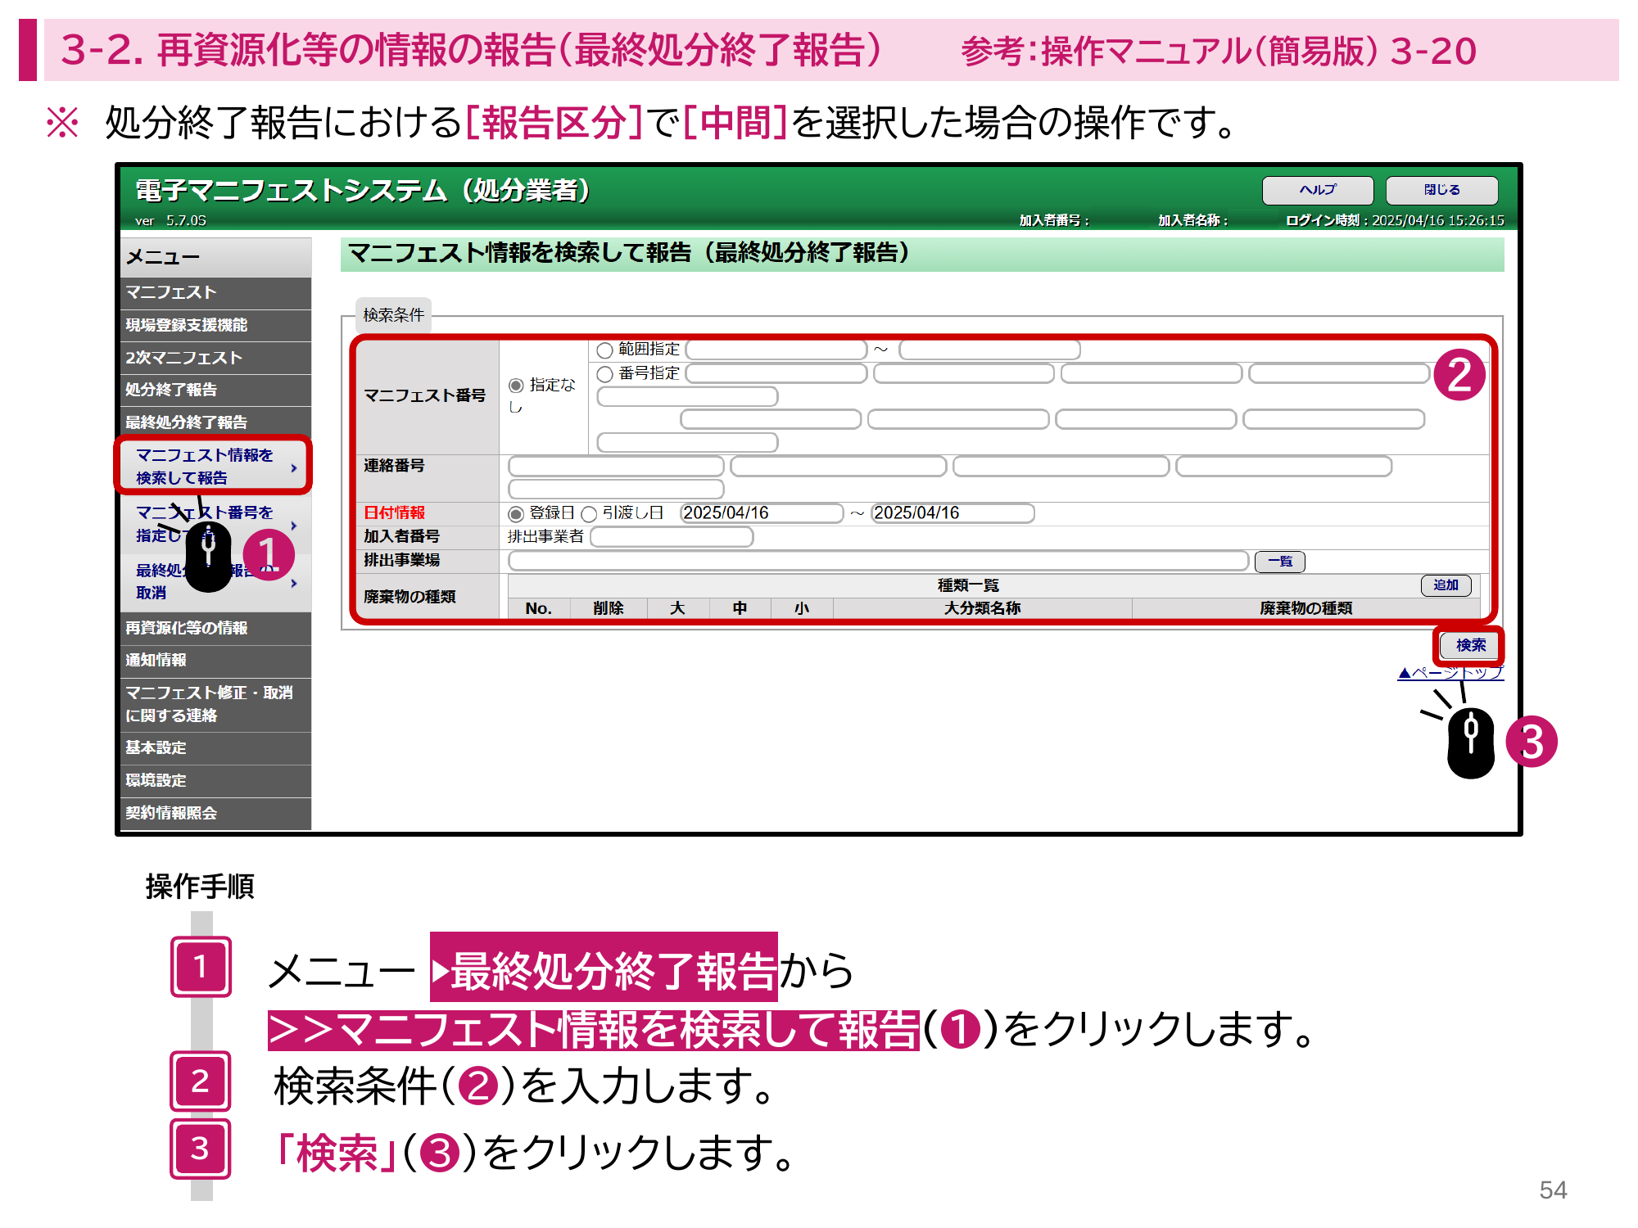Screen dimensions: 1638x1228
Task: Click the 一覧 button beside 排出事業場
Action: click(1280, 561)
